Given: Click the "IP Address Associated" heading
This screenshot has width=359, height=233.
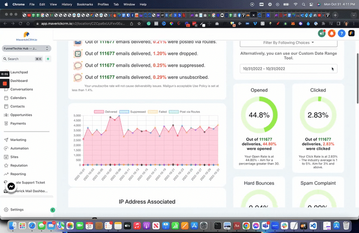Looking at the screenshot, I should point(147,202).
